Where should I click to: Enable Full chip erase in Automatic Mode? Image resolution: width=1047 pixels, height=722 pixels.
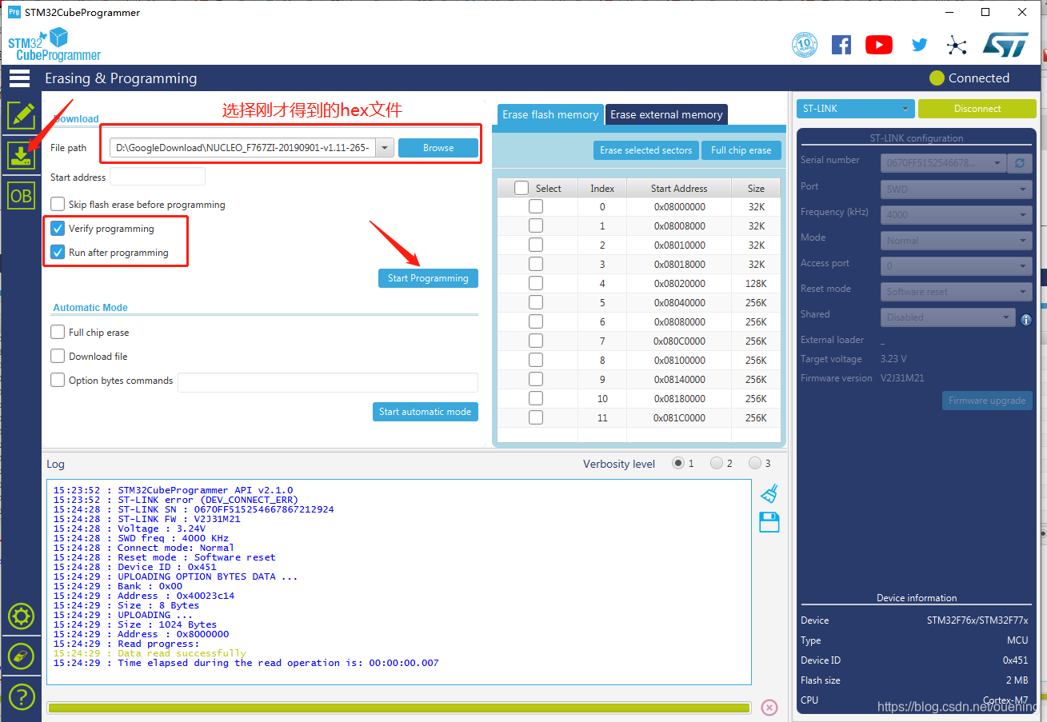(58, 332)
